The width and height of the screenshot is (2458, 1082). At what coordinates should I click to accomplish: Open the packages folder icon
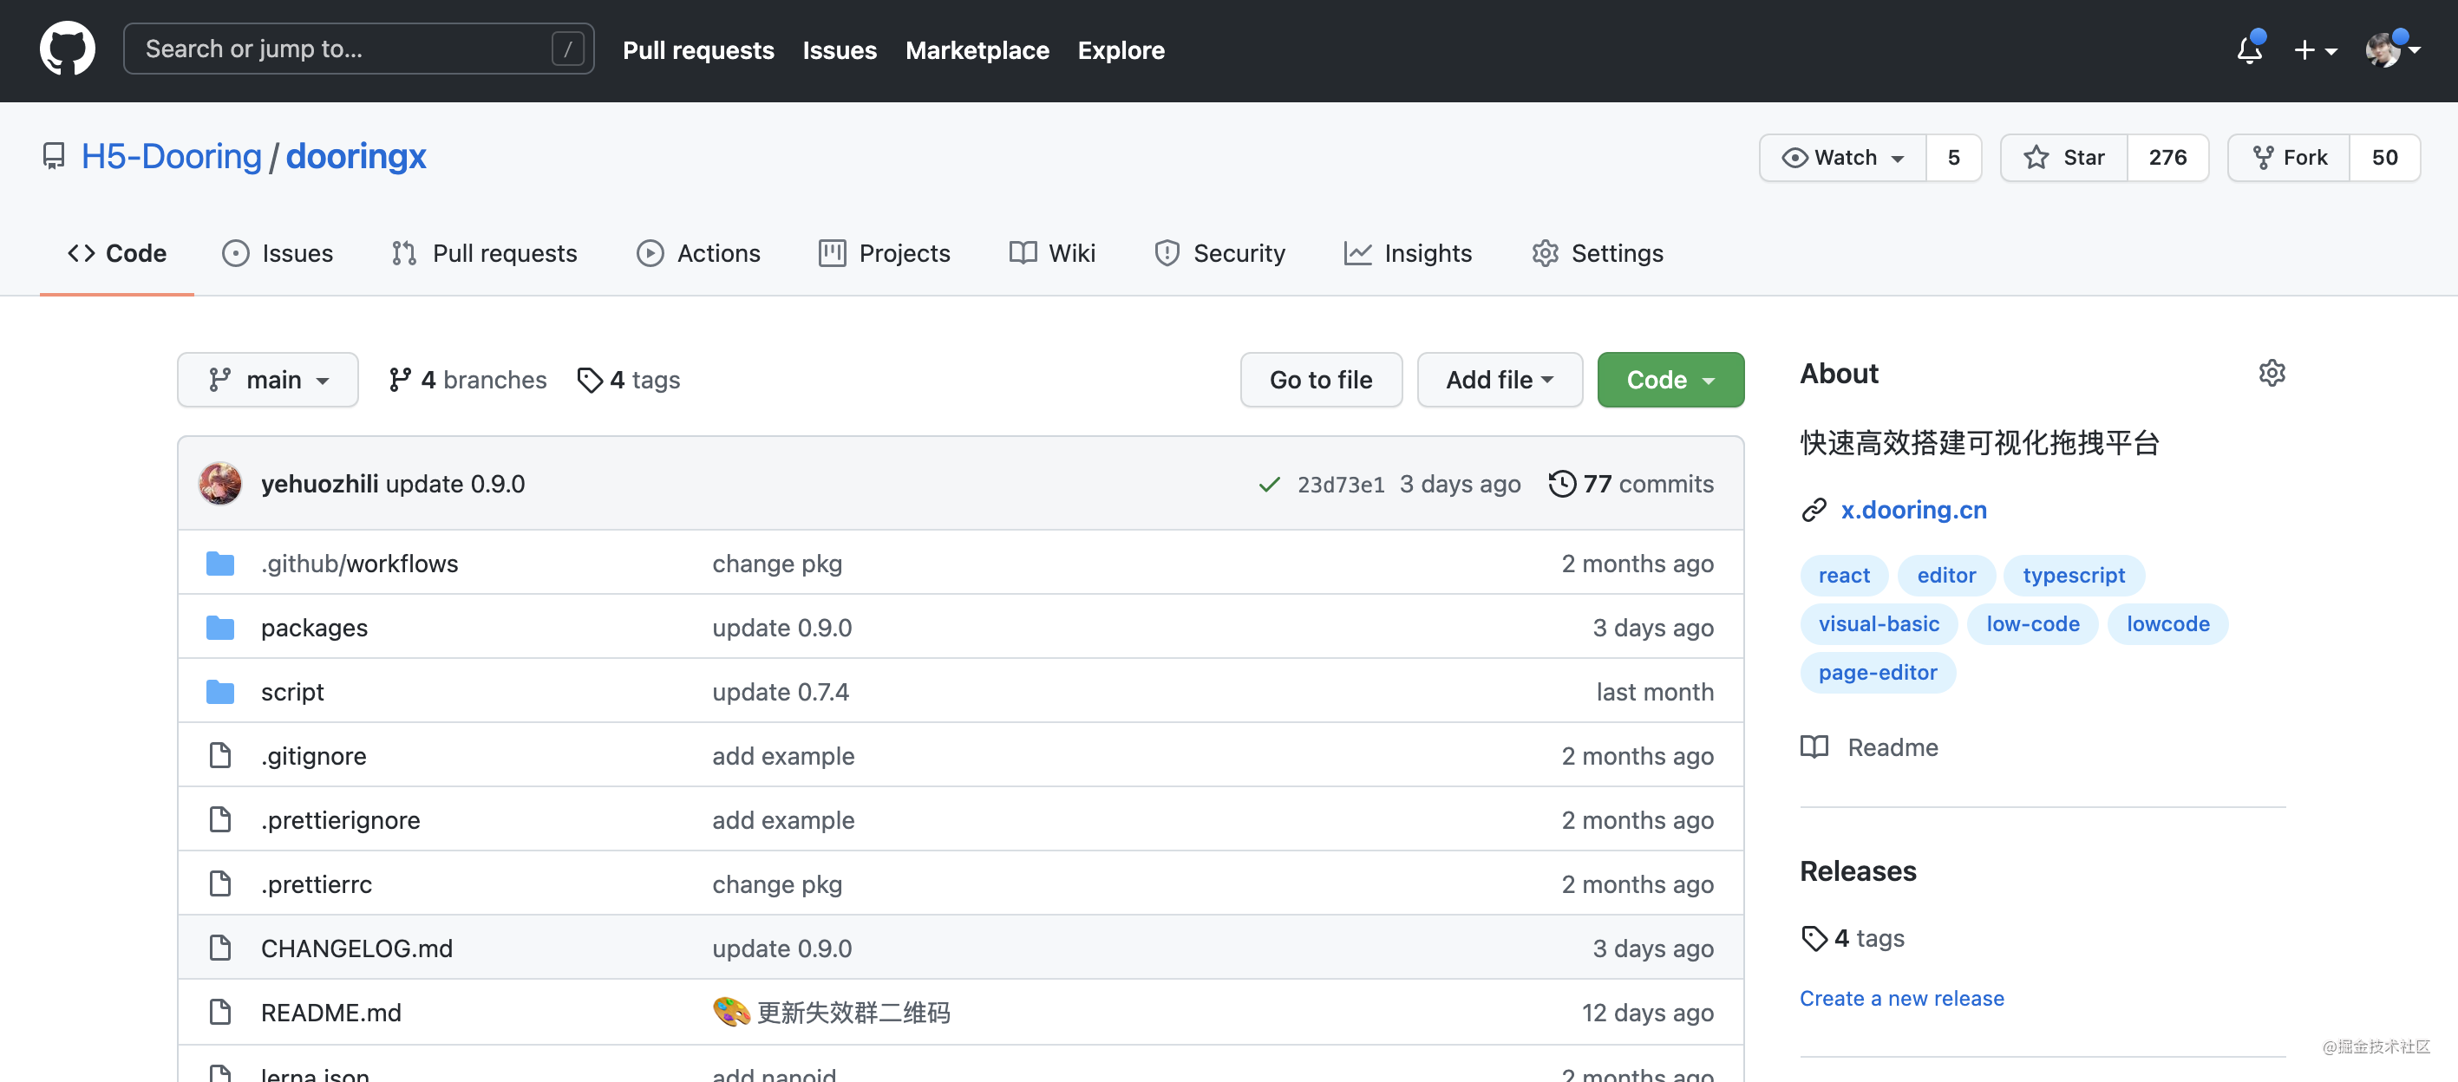click(220, 628)
